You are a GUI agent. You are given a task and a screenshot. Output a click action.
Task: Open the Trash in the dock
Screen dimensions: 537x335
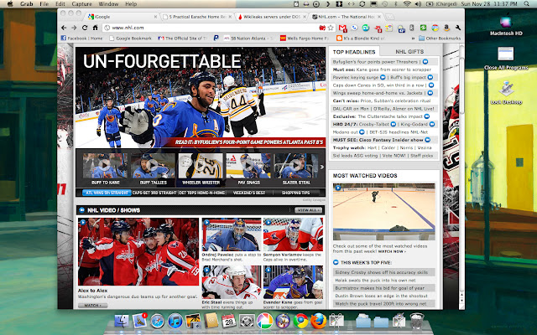417,322
